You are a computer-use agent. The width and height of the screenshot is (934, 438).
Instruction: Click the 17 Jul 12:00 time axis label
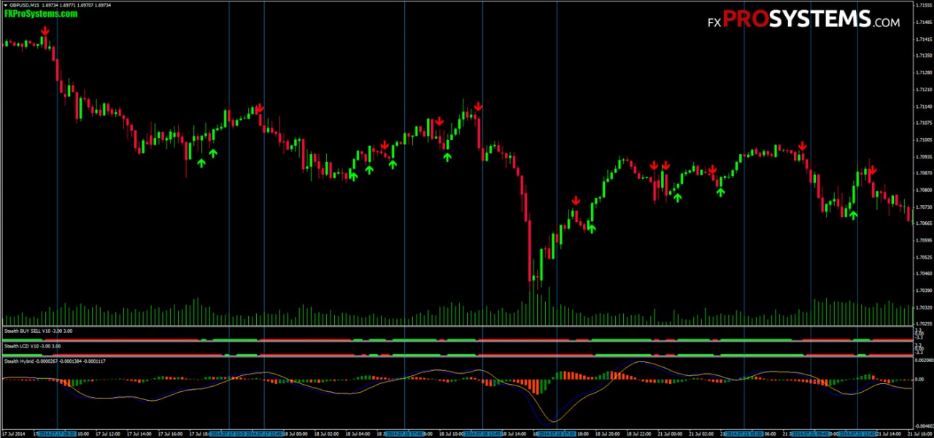[x=108, y=434]
